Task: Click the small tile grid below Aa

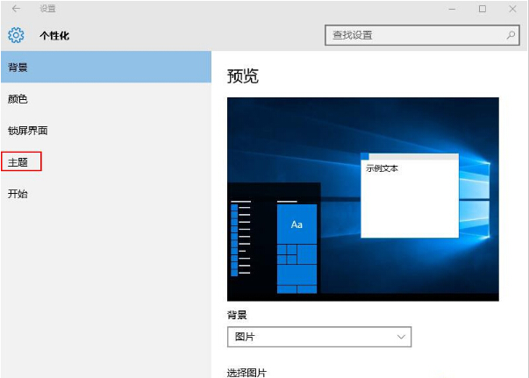Action: 297,268
